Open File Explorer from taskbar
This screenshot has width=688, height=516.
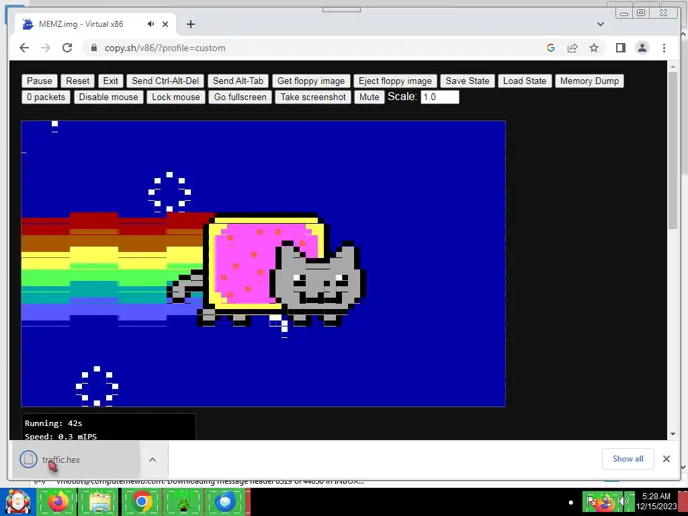(99, 502)
